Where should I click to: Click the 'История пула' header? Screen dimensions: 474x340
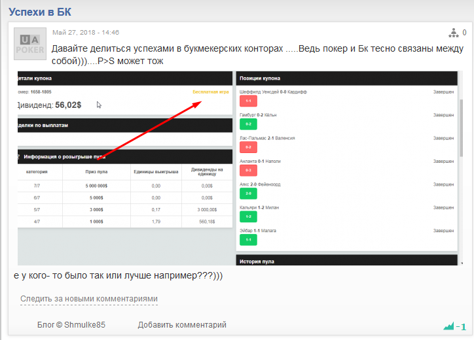coord(347,260)
